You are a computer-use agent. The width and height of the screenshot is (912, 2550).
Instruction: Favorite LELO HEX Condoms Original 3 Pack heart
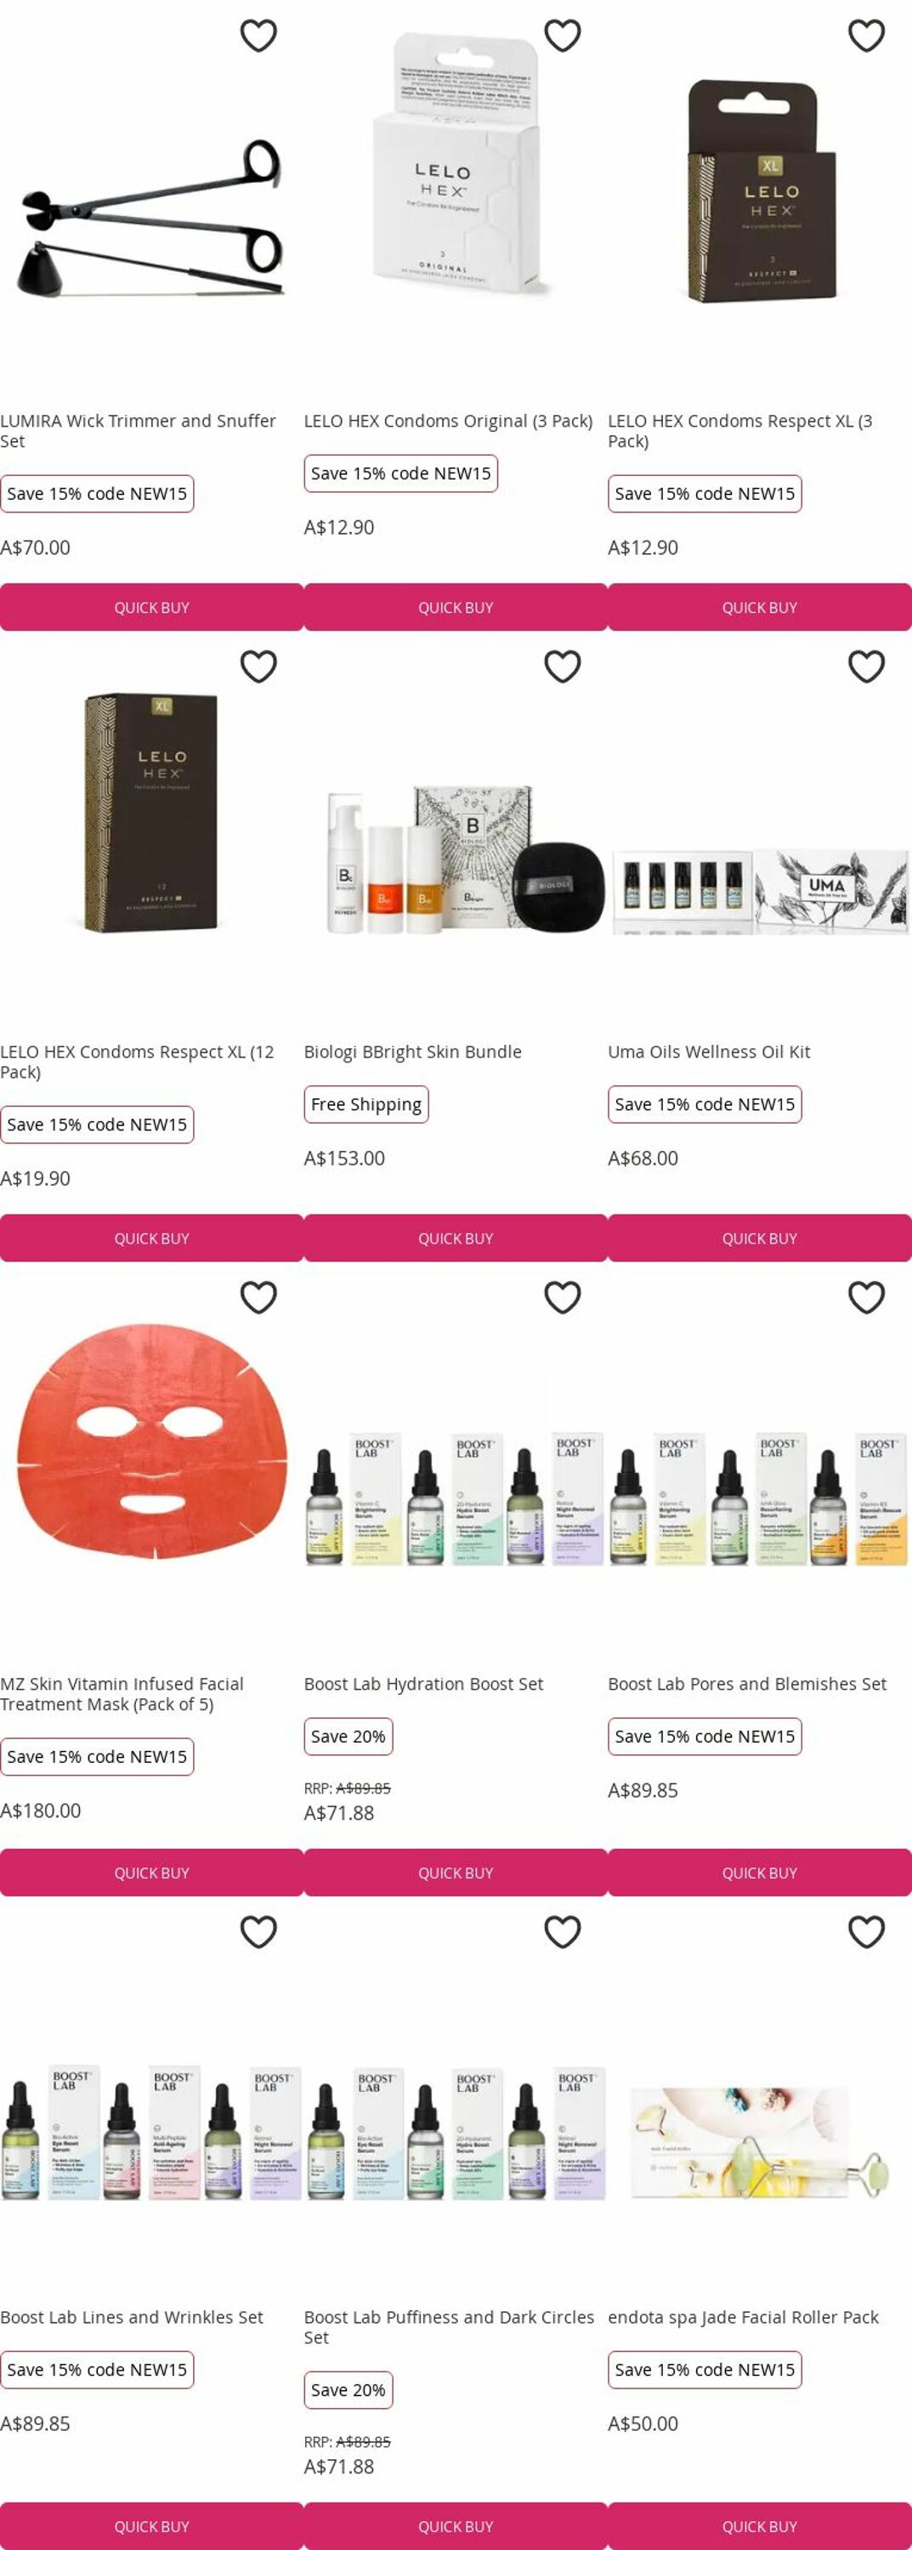(x=563, y=36)
